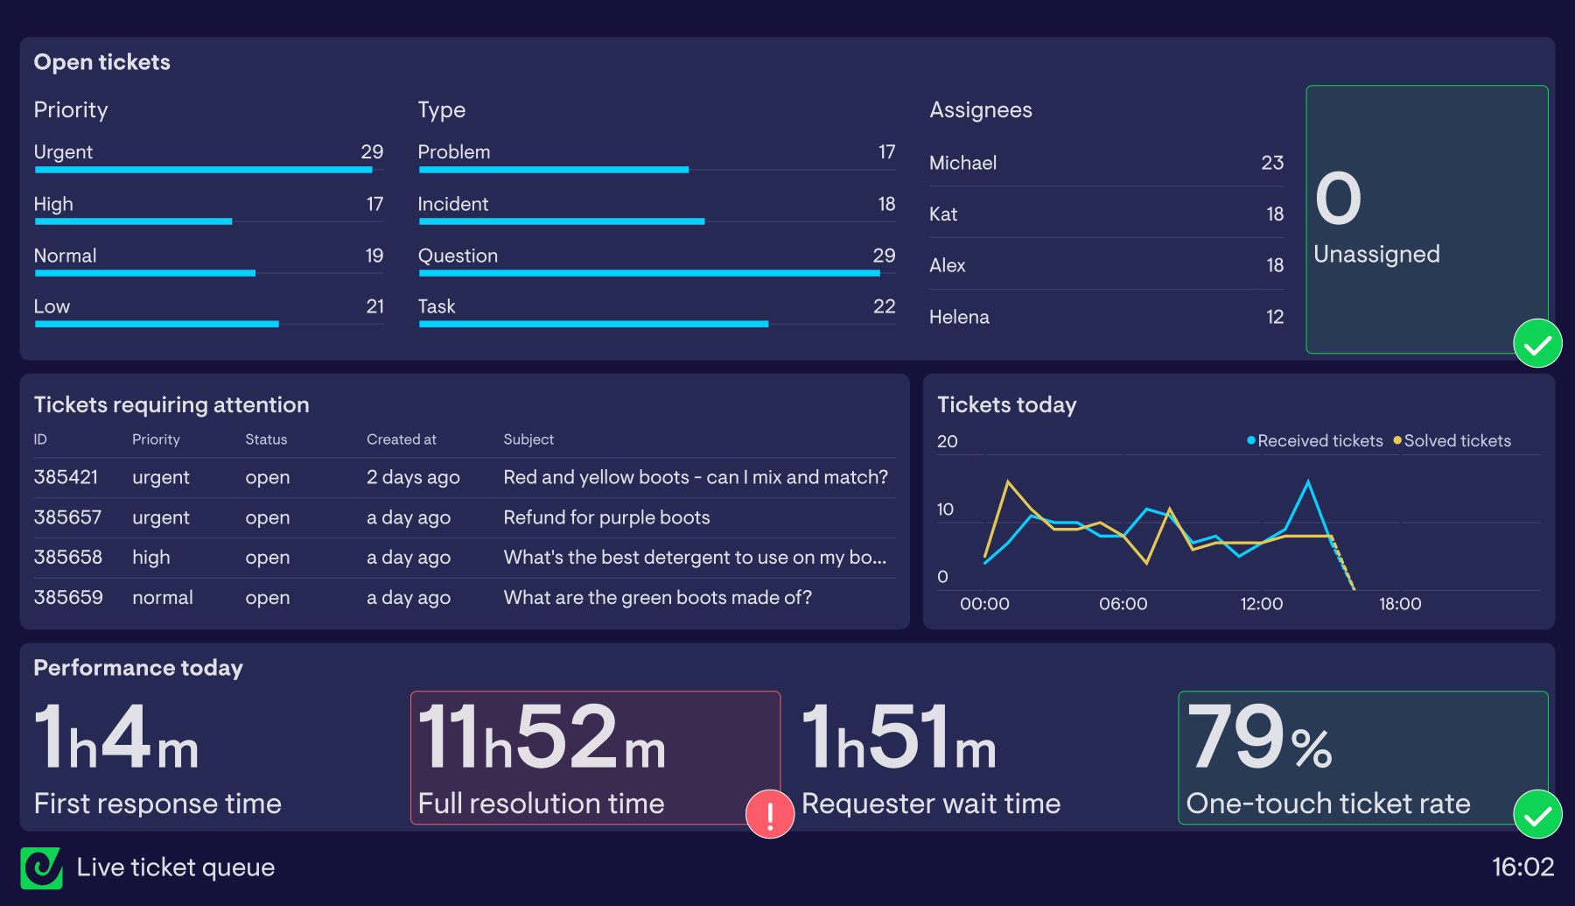The height and width of the screenshot is (906, 1575).
Task: Open the Requester wait time metric
Action: point(931,758)
